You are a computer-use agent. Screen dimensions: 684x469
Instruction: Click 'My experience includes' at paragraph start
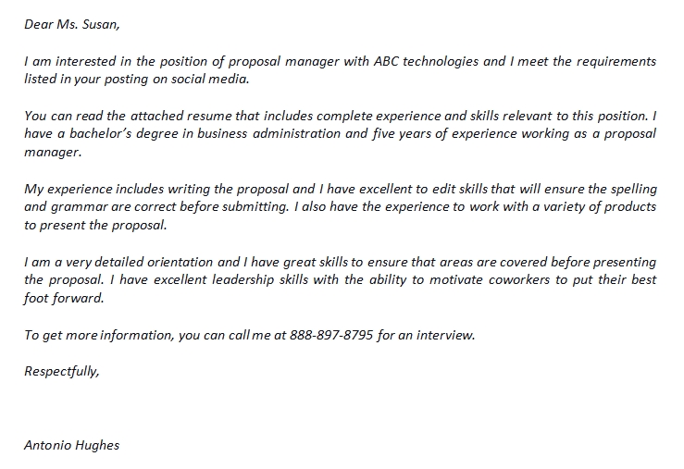point(93,189)
